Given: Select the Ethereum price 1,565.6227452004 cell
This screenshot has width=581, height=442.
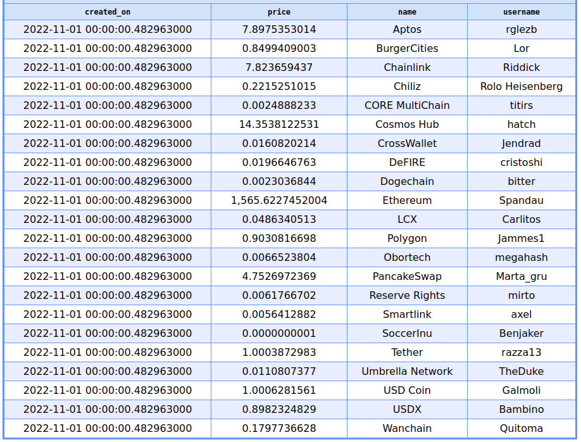Looking at the screenshot, I should click(x=279, y=201).
